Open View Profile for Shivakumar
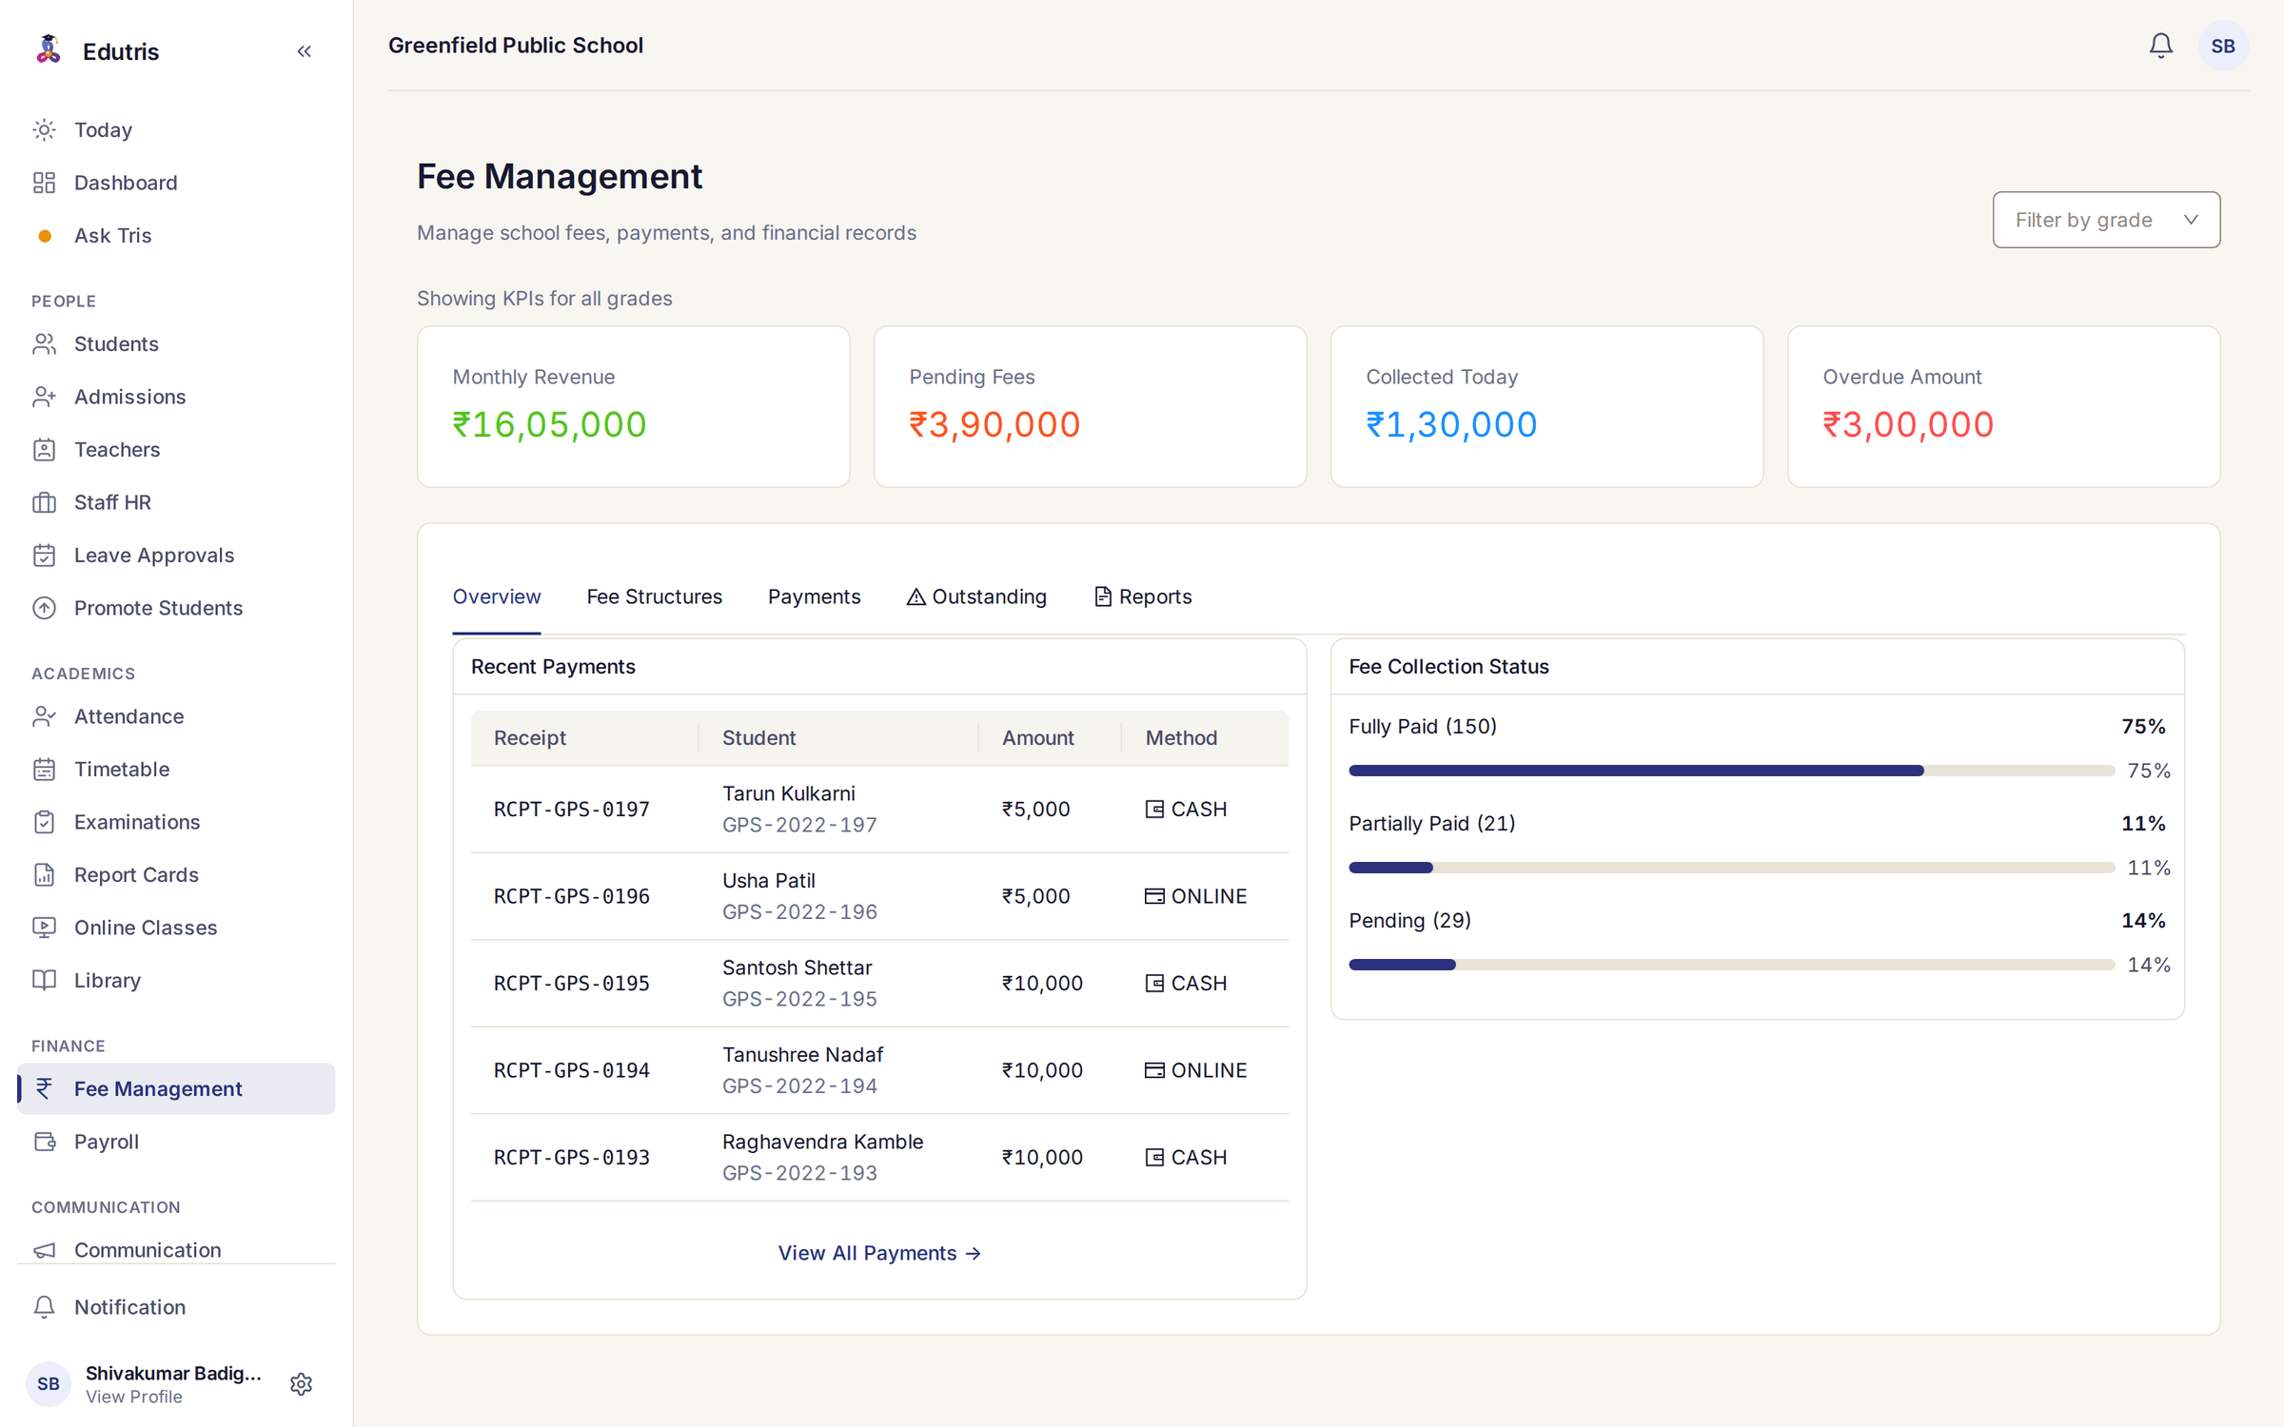The height and width of the screenshot is (1427, 2284). click(x=134, y=1397)
